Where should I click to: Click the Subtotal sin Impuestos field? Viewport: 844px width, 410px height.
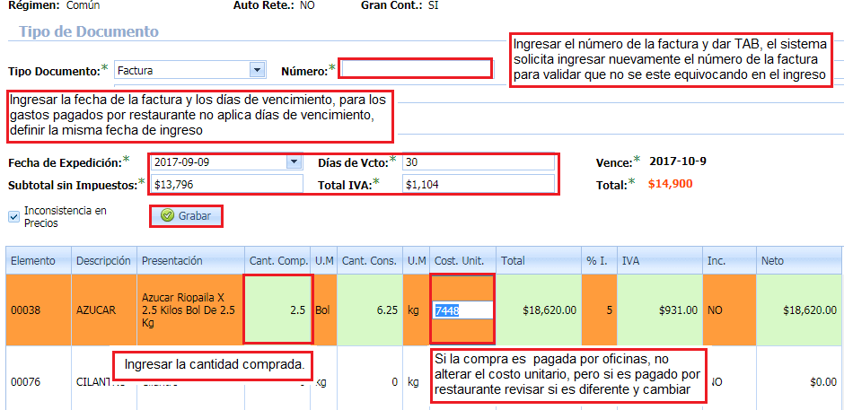coord(227,185)
